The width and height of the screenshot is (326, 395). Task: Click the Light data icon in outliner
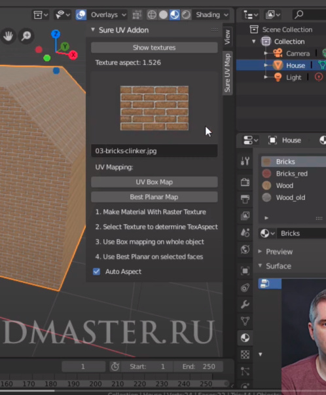click(319, 77)
